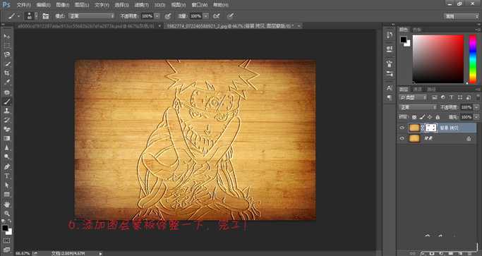Open the 文件(F) menu
Viewport: 482px width, 256px height.
click(x=23, y=5)
